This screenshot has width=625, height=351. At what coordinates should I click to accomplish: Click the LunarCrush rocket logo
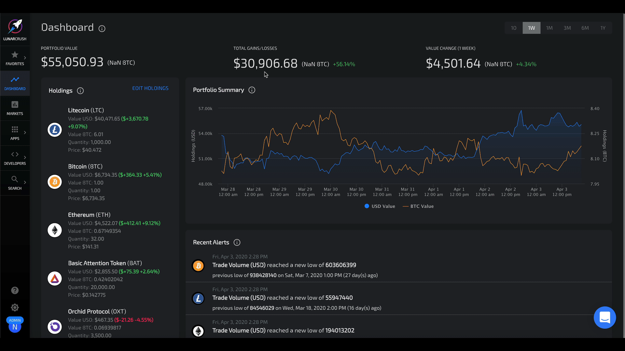(x=15, y=26)
